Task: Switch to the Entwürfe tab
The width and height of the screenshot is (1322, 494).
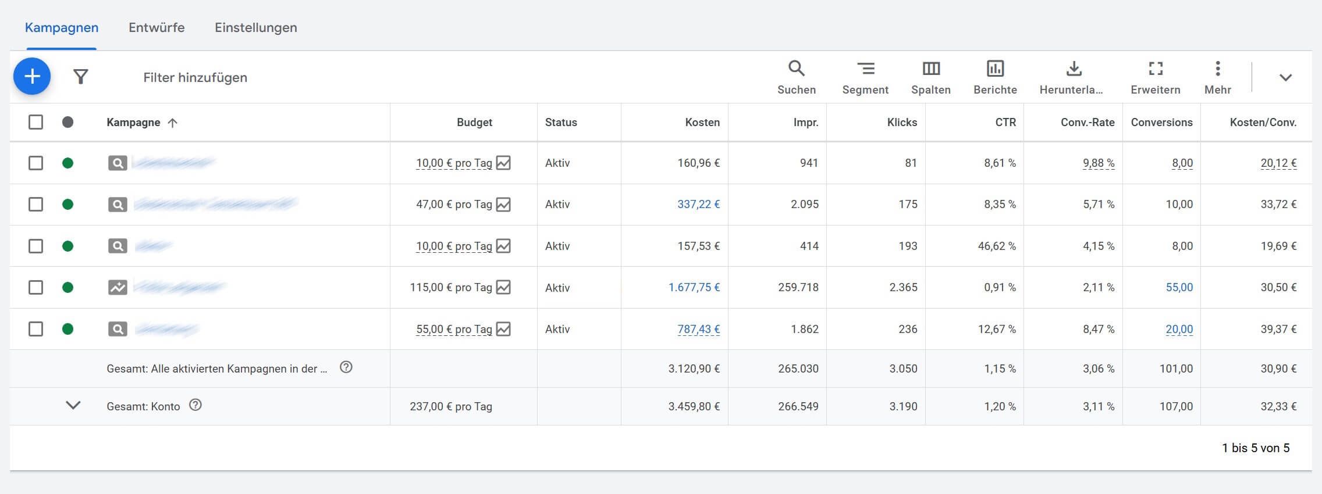Action: tap(157, 27)
